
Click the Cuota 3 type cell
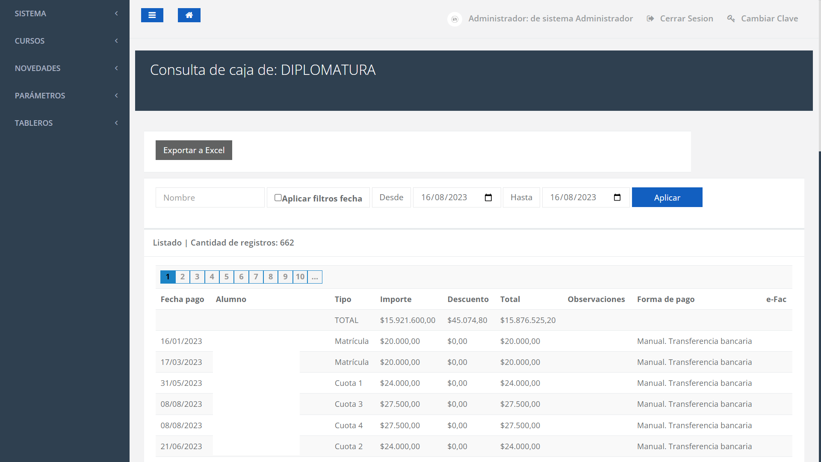[348, 404]
